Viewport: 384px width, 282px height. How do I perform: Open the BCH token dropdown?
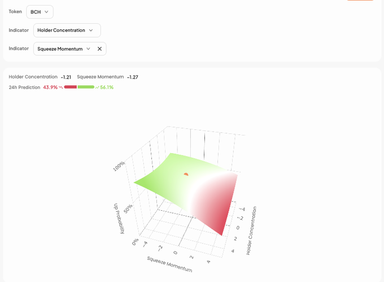click(x=40, y=12)
